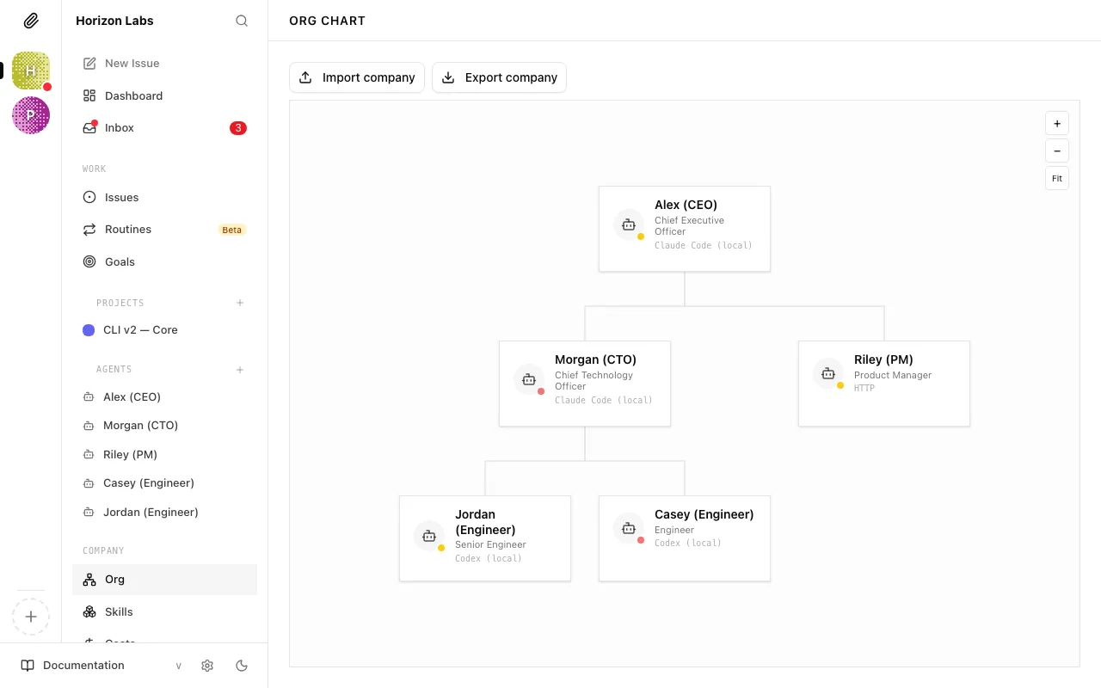Click the version indicator v in the footer
The image size is (1101, 688).
(x=179, y=666)
